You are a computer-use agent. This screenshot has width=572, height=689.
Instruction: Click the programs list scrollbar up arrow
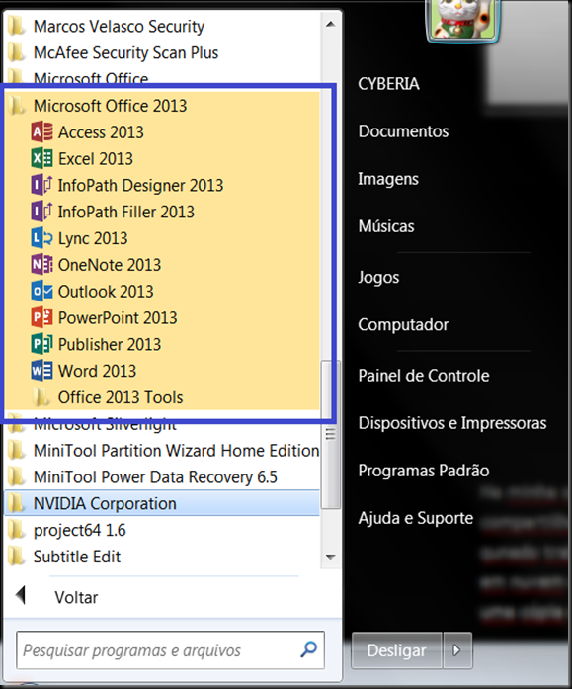click(x=331, y=24)
